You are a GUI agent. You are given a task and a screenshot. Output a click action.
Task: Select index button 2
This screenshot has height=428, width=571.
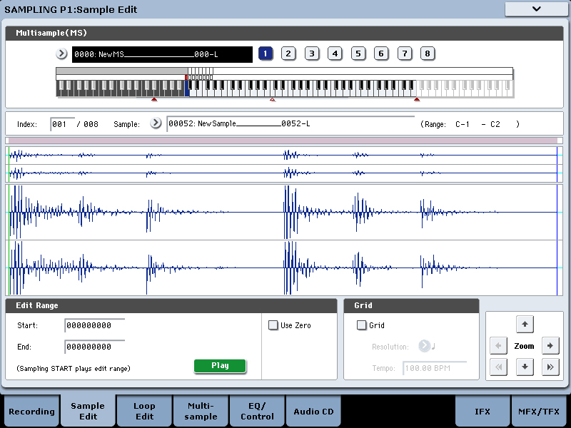(288, 54)
